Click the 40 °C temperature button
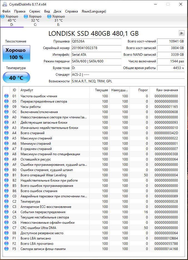The width and height of the screenshot is (188, 260). pos(16,77)
